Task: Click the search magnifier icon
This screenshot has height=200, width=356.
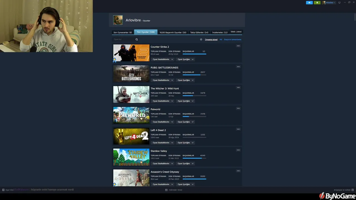Action: pyautogui.click(x=137, y=39)
